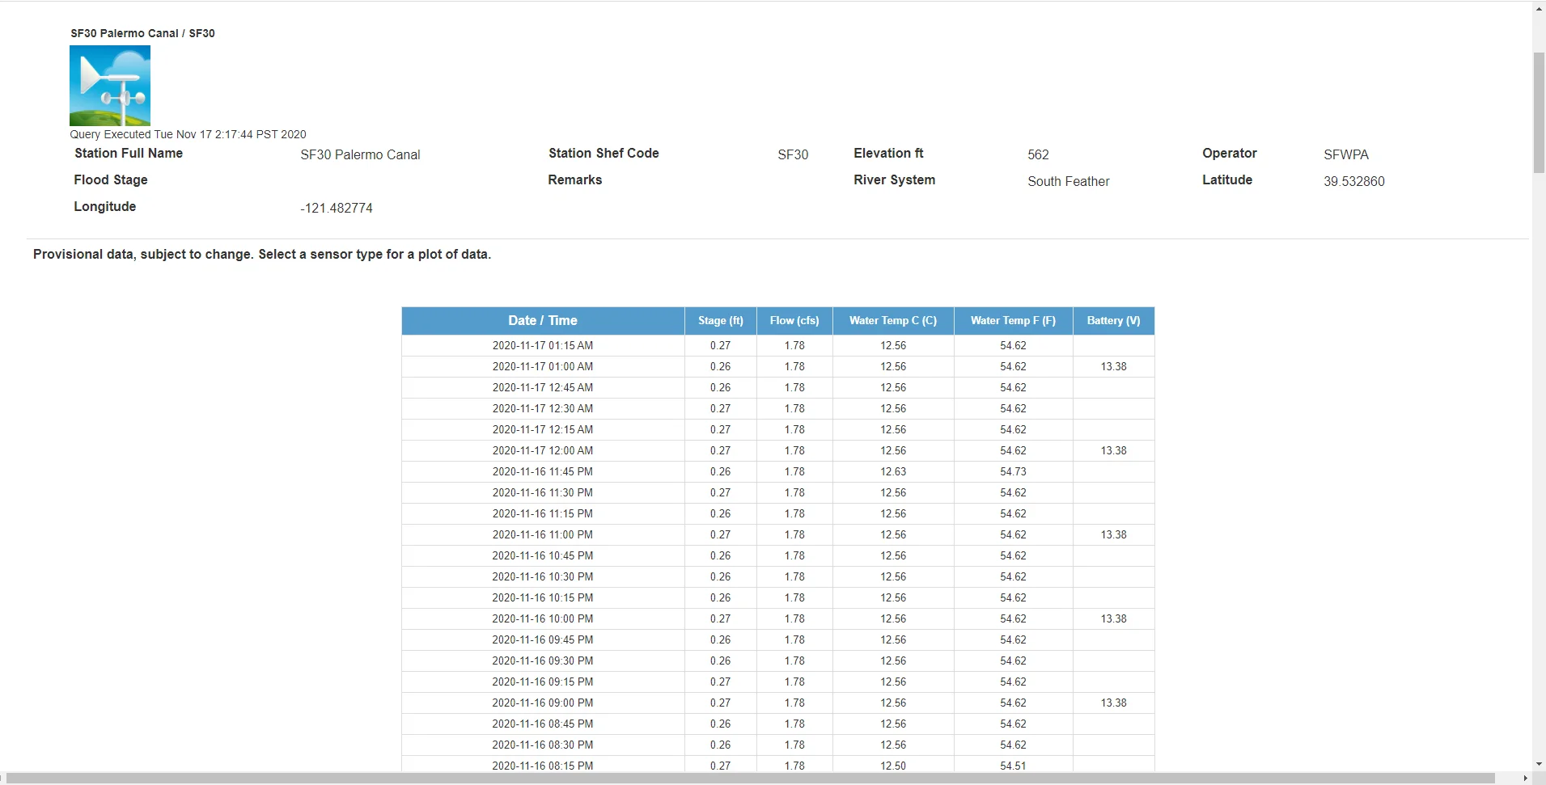Open Water Temp C (C) sensor plot header

(x=893, y=321)
